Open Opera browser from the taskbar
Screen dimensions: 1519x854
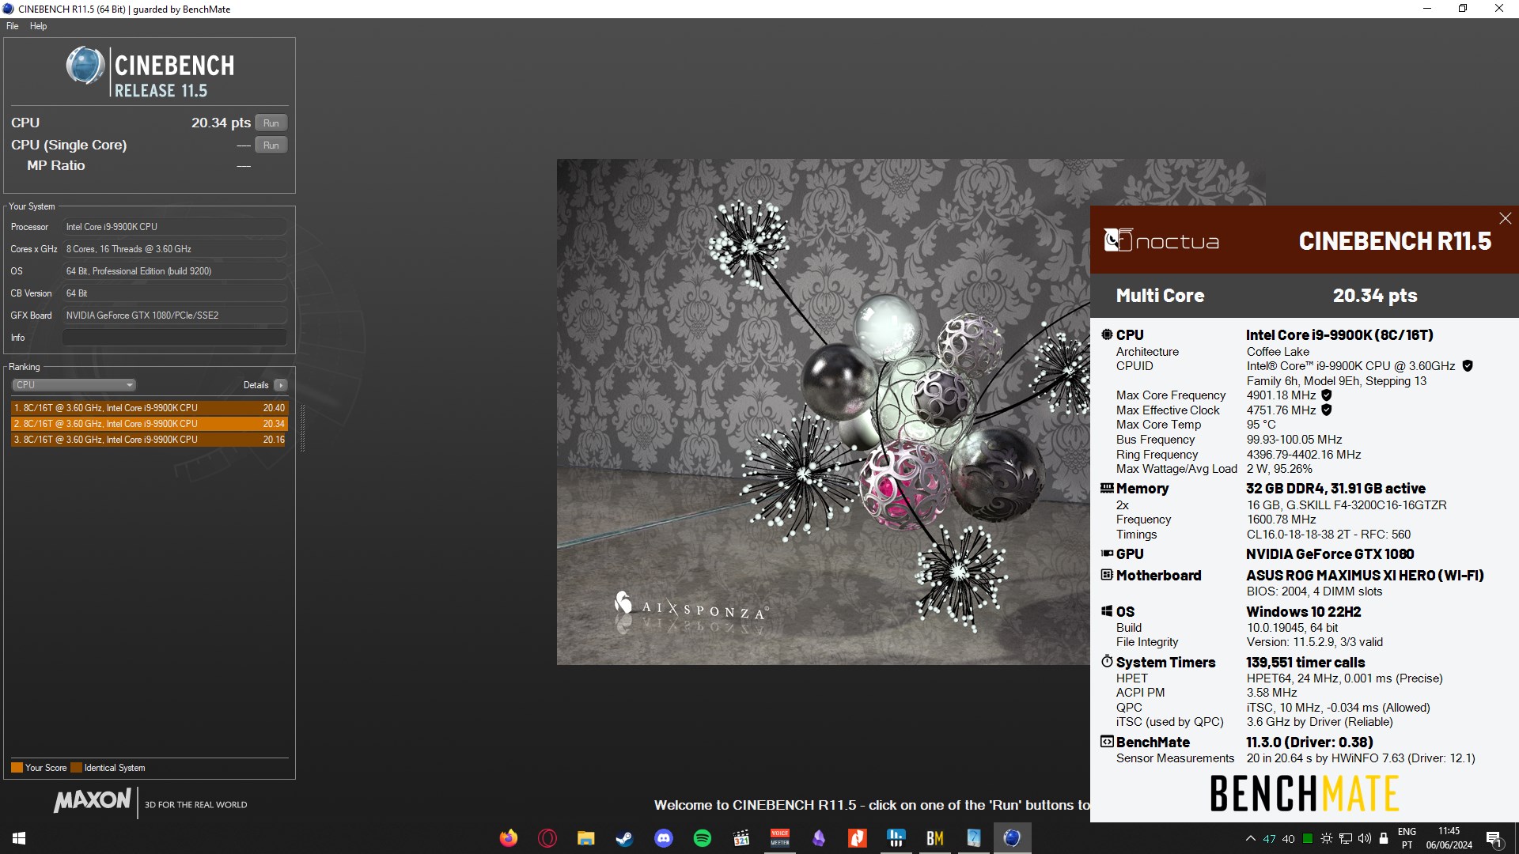point(547,838)
